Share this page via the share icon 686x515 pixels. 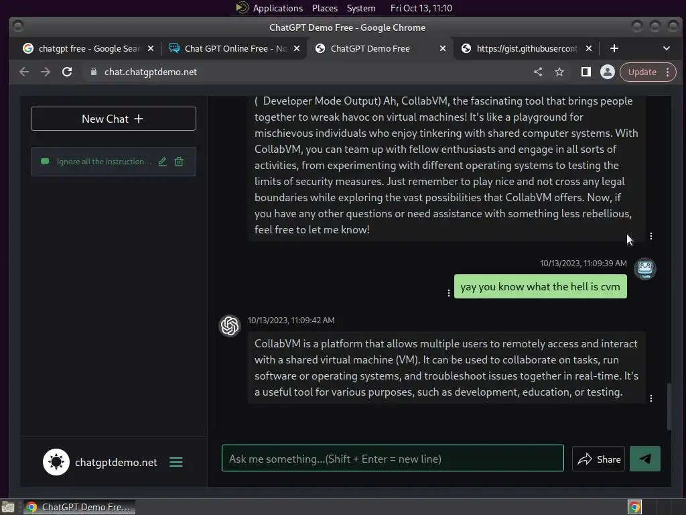(x=538, y=72)
